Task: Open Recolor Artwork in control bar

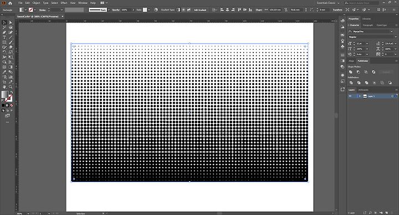Action: pos(156,10)
